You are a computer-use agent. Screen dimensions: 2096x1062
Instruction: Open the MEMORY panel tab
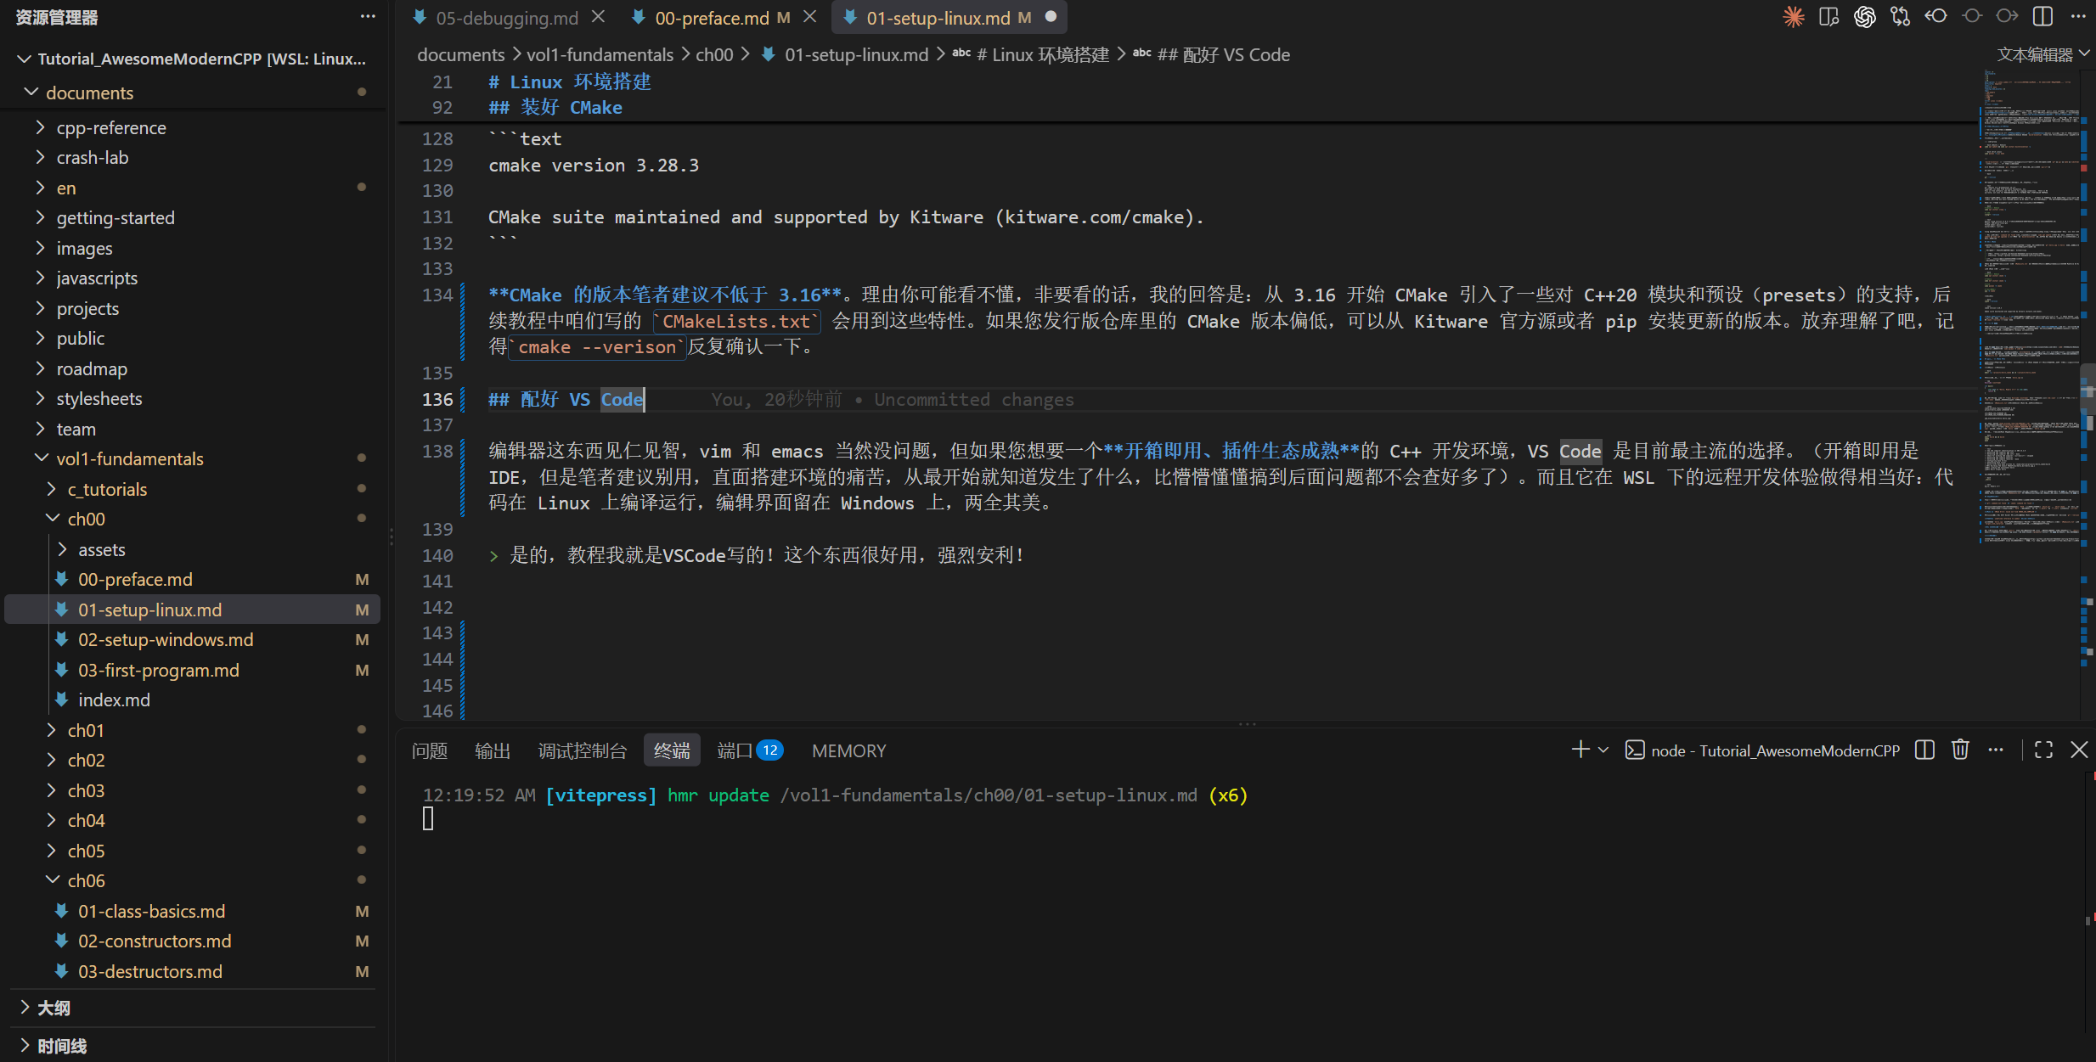click(x=848, y=751)
